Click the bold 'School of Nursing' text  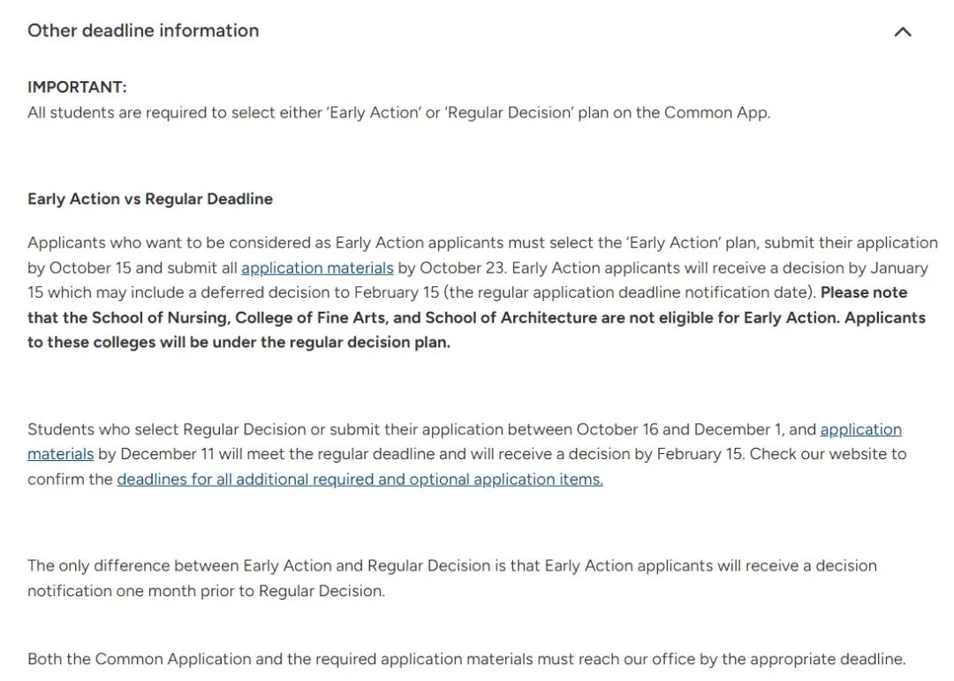159,317
